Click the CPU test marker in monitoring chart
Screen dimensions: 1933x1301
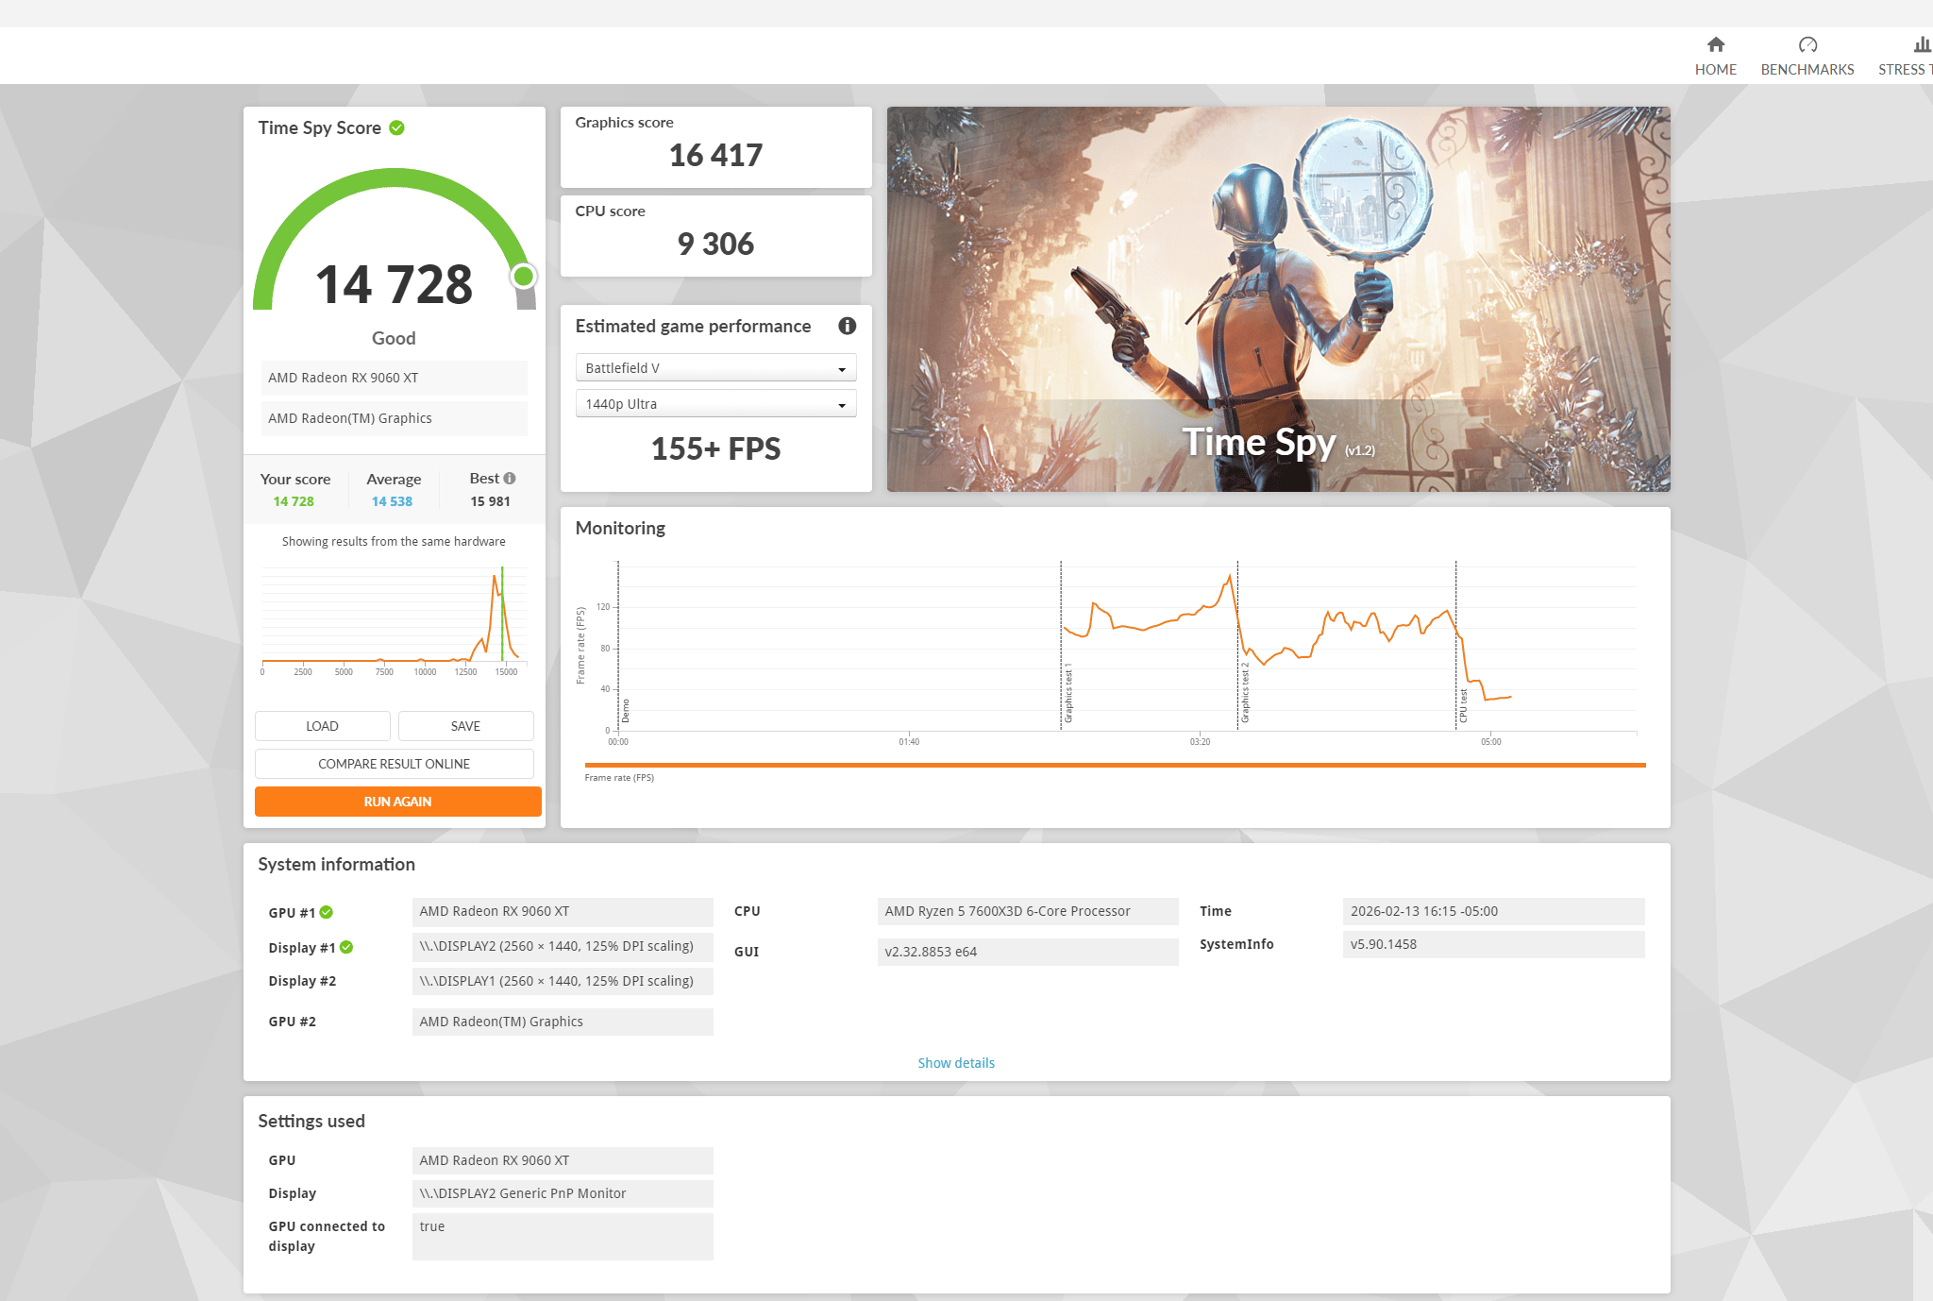pos(1463,705)
